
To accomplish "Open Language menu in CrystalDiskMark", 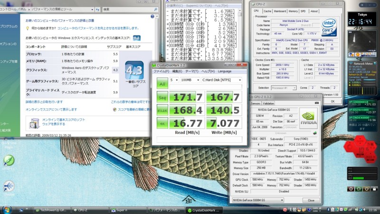I will pos(224,71).
